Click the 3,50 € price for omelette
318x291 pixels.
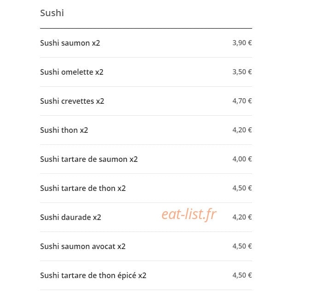[242, 72]
